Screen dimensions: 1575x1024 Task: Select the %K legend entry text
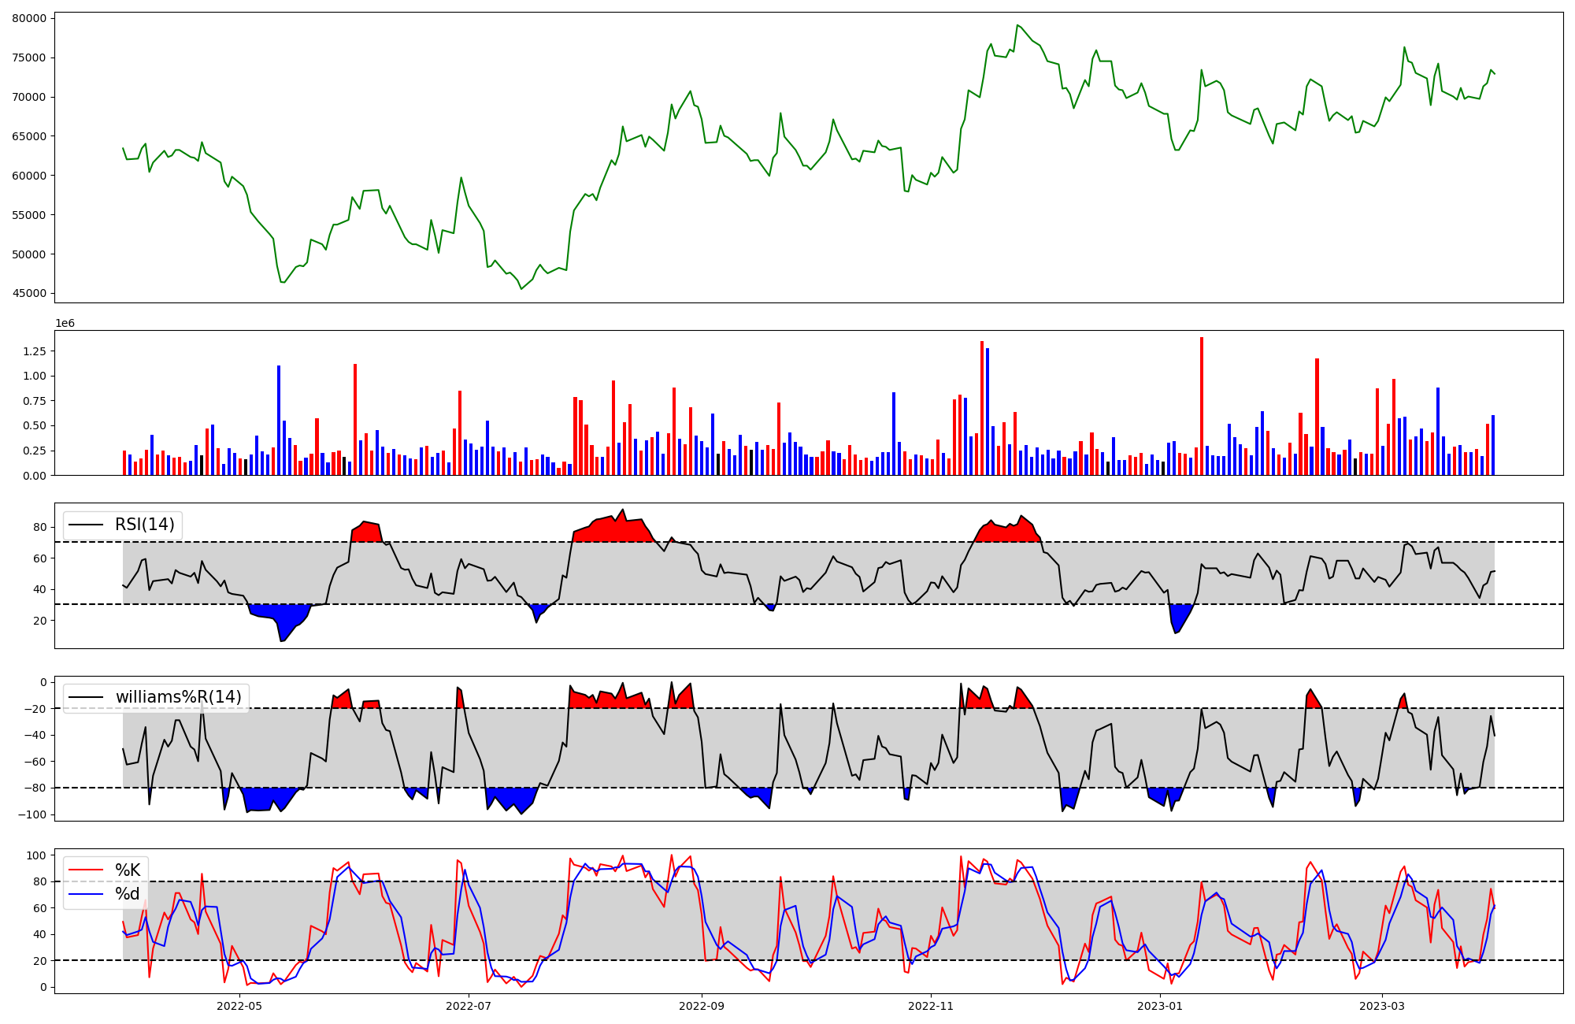tap(128, 870)
